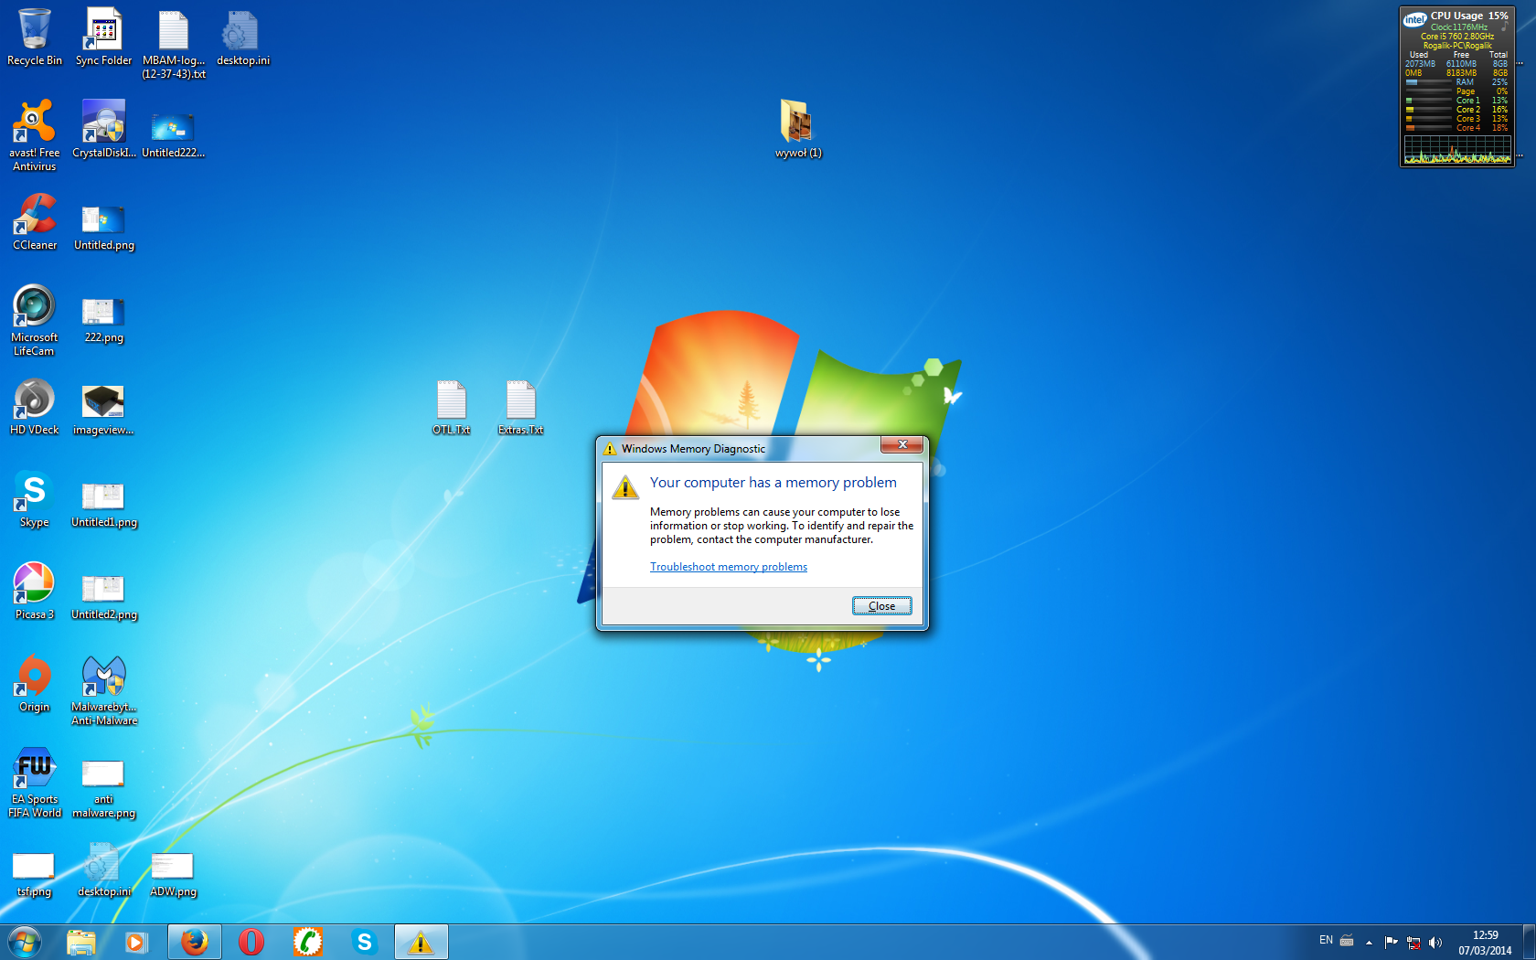Open the Action Center flag icon
The width and height of the screenshot is (1536, 960).
1391,943
